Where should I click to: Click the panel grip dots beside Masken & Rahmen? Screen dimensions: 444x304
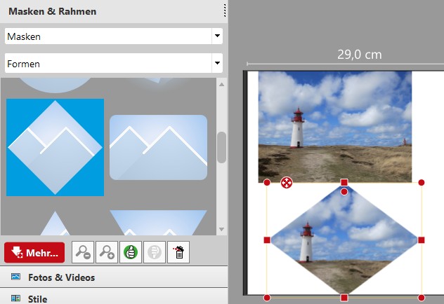(225, 11)
